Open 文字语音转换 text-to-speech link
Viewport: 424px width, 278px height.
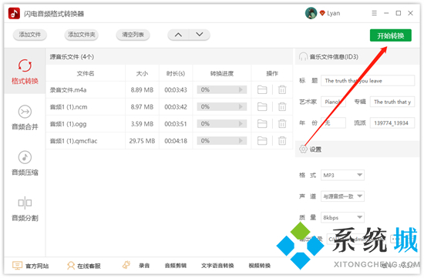(x=217, y=266)
